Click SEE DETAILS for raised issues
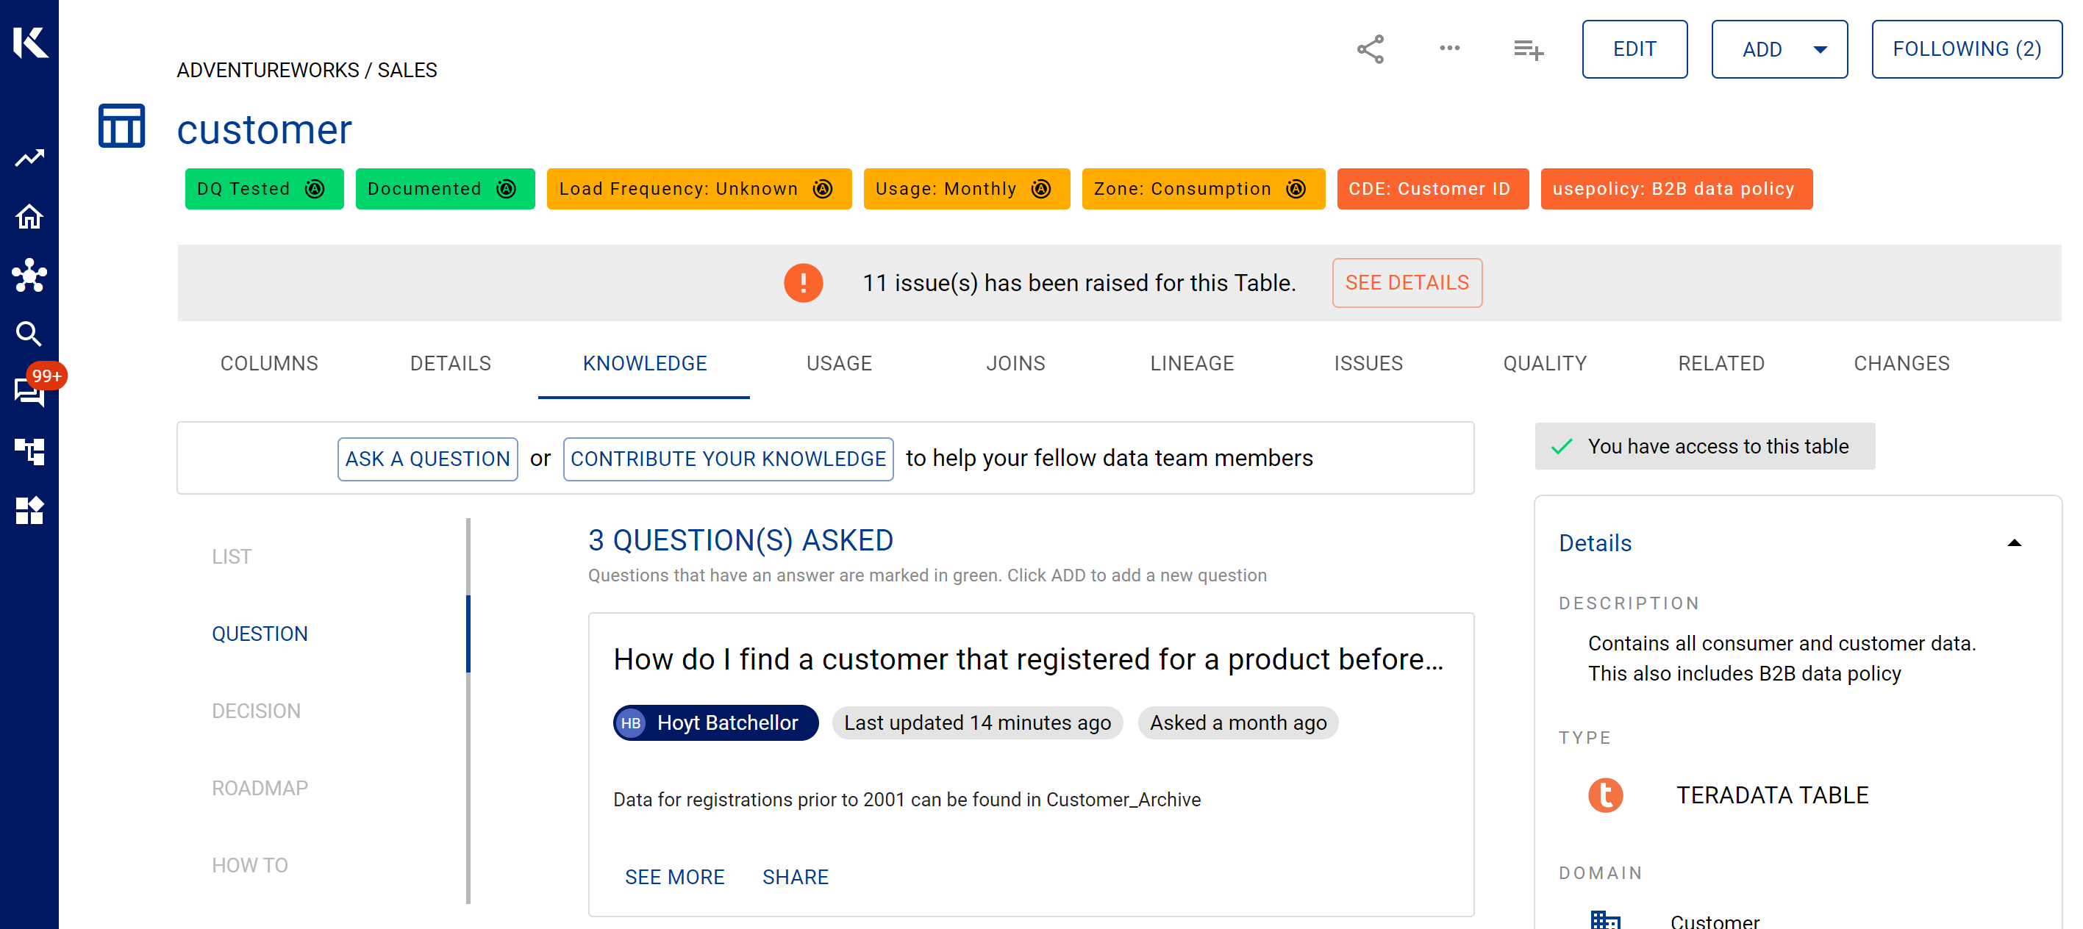2083x929 pixels. (x=1406, y=283)
